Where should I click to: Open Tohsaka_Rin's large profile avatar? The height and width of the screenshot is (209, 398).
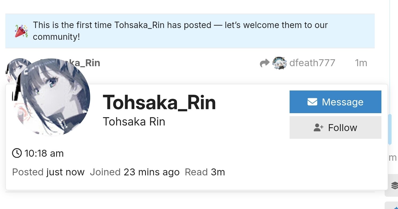click(x=52, y=98)
